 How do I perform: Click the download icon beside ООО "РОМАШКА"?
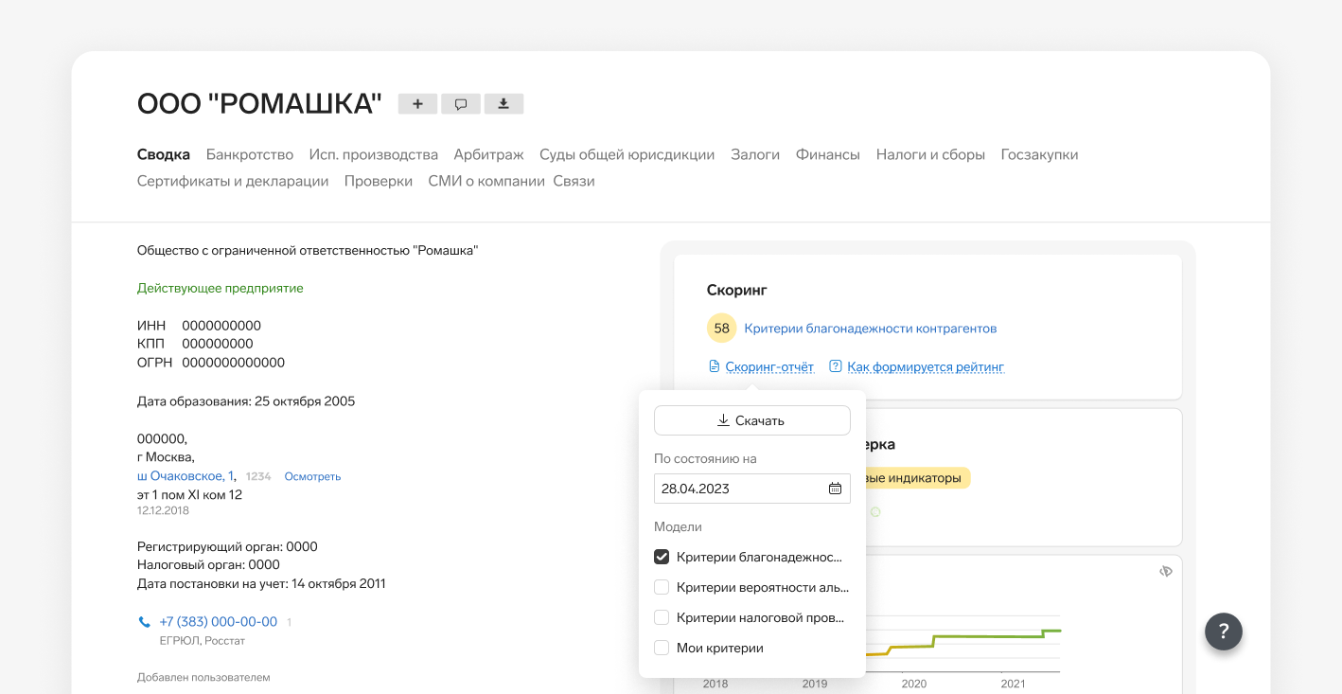click(x=503, y=104)
